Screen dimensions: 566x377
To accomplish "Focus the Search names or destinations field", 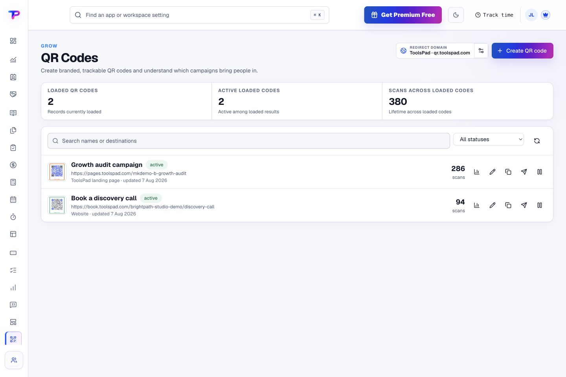I will (x=249, y=141).
